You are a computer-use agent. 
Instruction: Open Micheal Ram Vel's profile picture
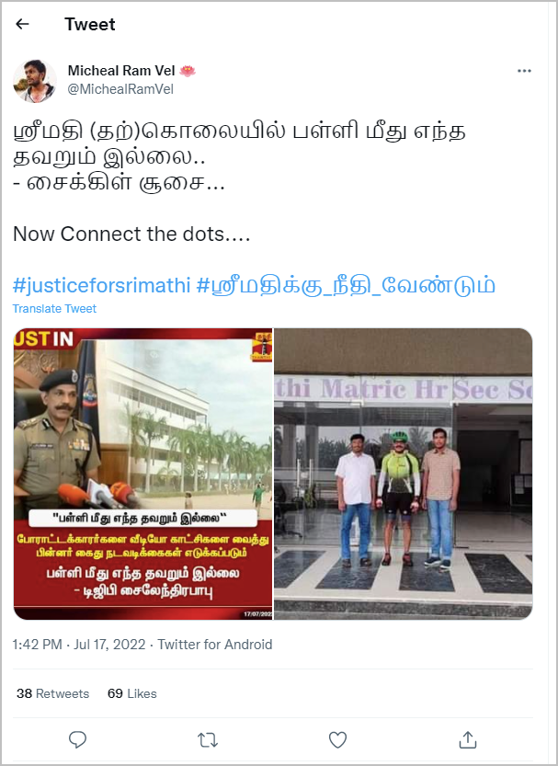coord(34,81)
